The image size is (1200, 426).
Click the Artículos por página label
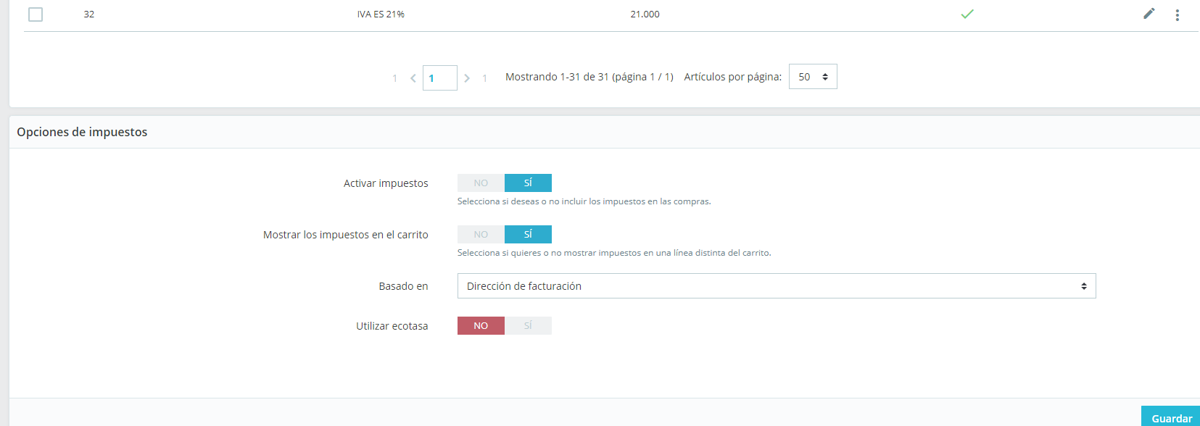pos(733,77)
